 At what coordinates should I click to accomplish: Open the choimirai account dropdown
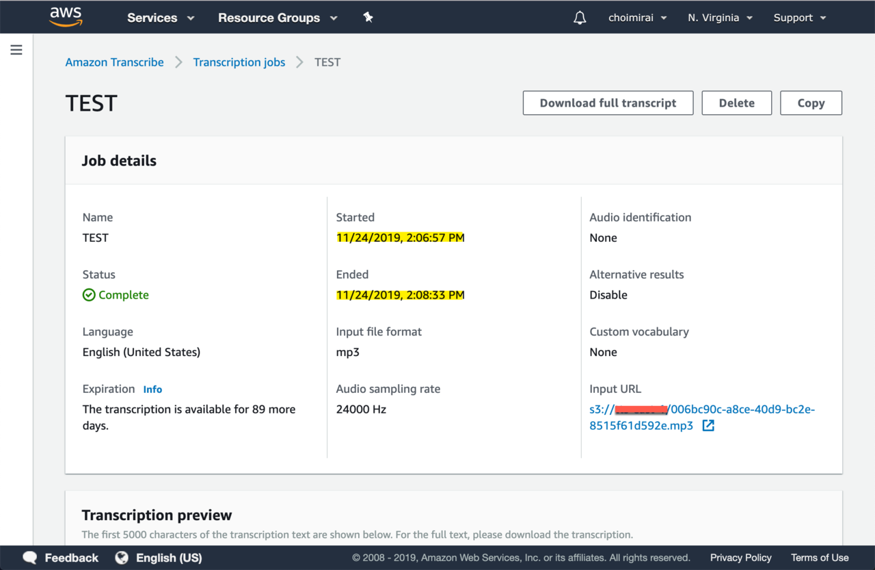tap(637, 18)
